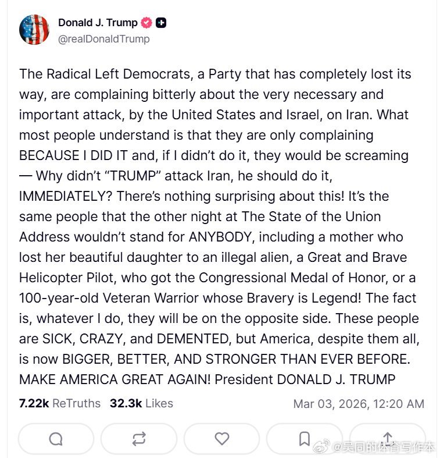Open the @realDonaldTrump handle link
Screen dimensions: 440x458
click(x=104, y=39)
